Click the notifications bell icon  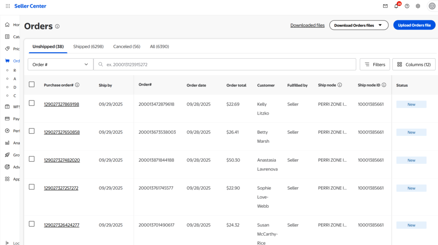(396, 6)
